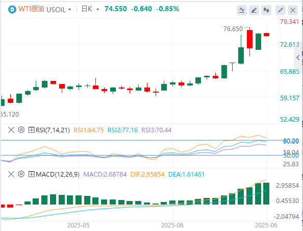Click the 76.650 high price marker
303x231 pixels.
233,29
